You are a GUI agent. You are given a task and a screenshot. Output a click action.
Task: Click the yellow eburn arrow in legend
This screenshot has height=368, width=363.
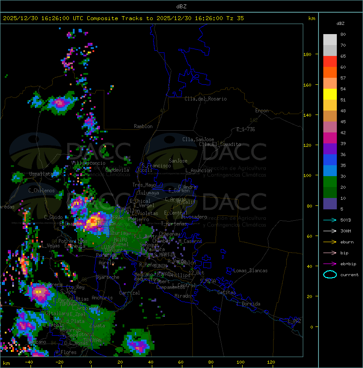pyautogui.click(x=330, y=242)
